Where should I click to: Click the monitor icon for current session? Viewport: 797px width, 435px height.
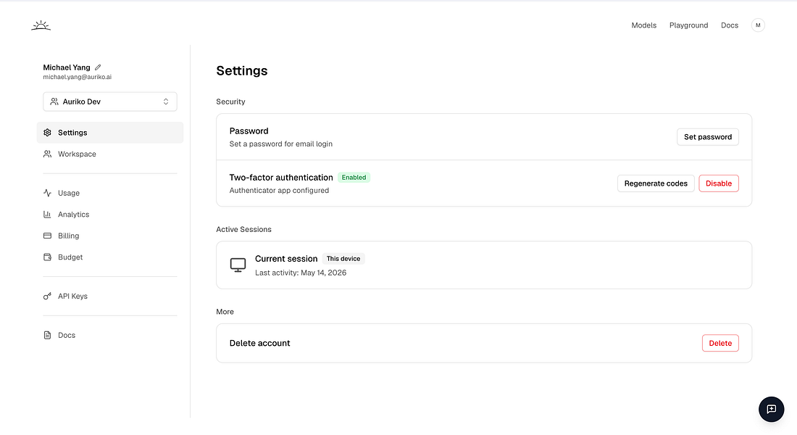238,265
